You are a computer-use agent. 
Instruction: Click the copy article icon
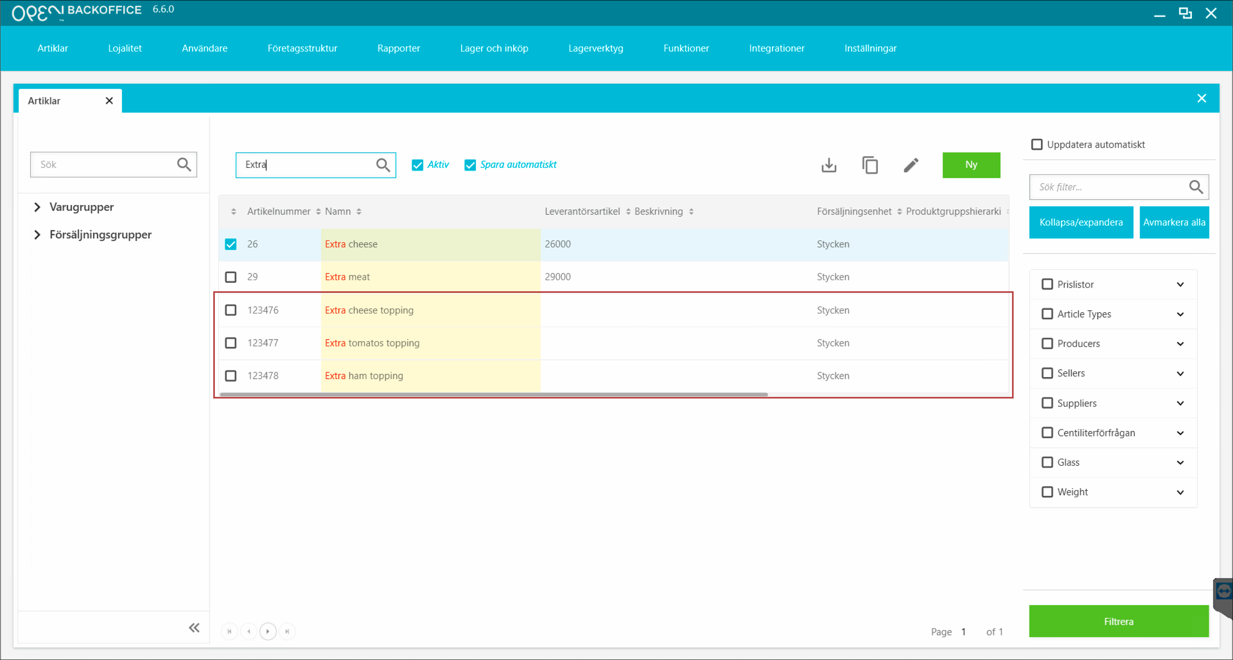(870, 165)
